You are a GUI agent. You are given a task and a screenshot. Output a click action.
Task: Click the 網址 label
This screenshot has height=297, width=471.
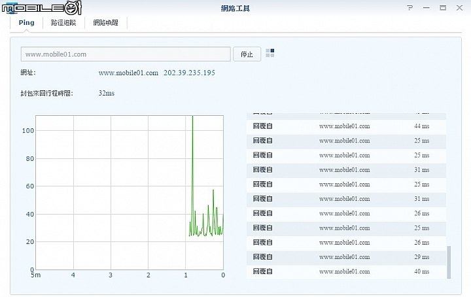tap(28, 73)
